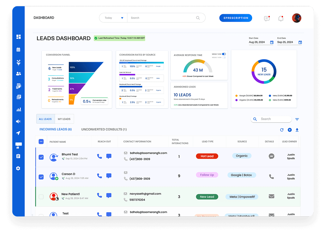The image size is (326, 235).
Task: Click the magnifier icon in top search bar
Action: pos(198,18)
